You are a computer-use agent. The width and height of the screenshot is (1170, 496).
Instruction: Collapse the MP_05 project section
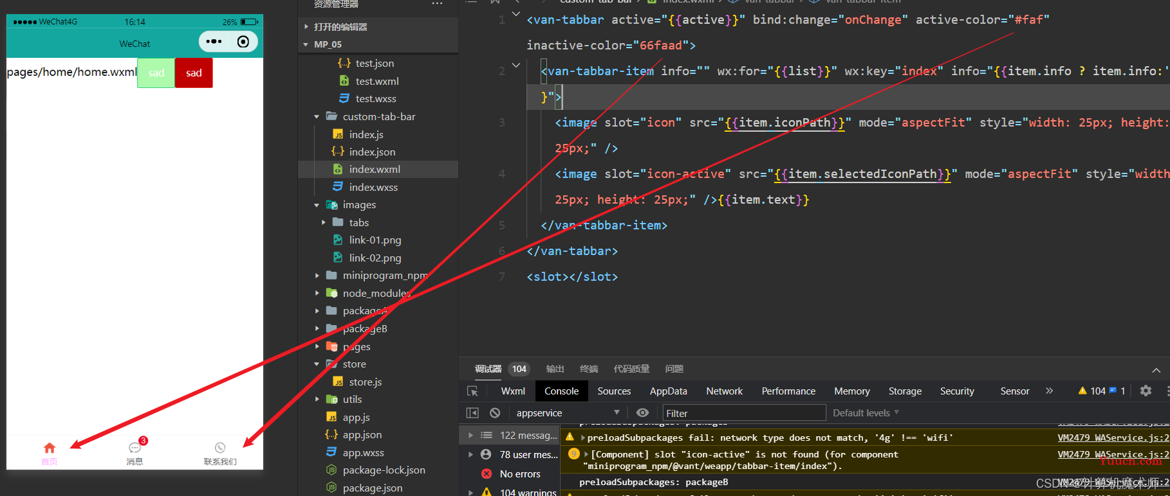pos(306,44)
